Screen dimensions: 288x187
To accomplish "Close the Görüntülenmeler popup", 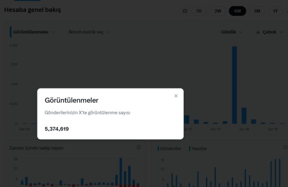I will point(176,96).
